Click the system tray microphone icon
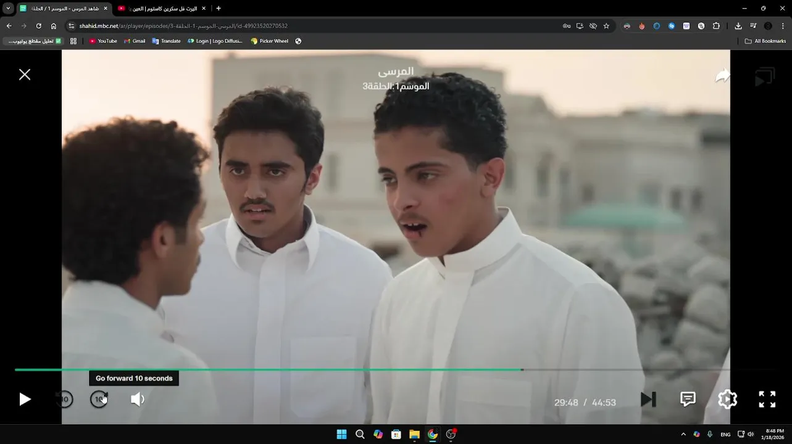 pyautogui.click(x=710, y=434)
